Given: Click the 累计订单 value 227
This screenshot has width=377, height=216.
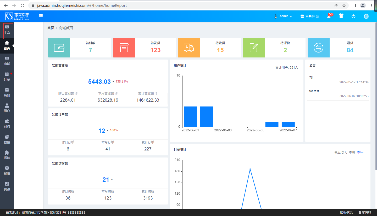Looking at the screenshot, I should (x=148, y=149).
